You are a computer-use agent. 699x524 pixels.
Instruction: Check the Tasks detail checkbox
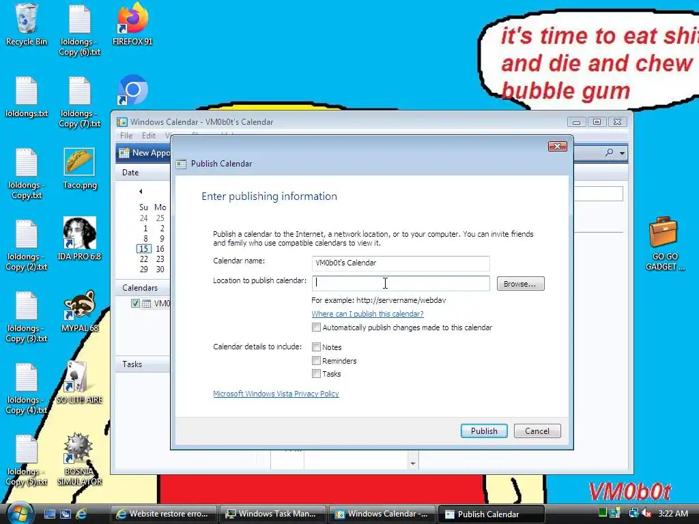[316, 374]
